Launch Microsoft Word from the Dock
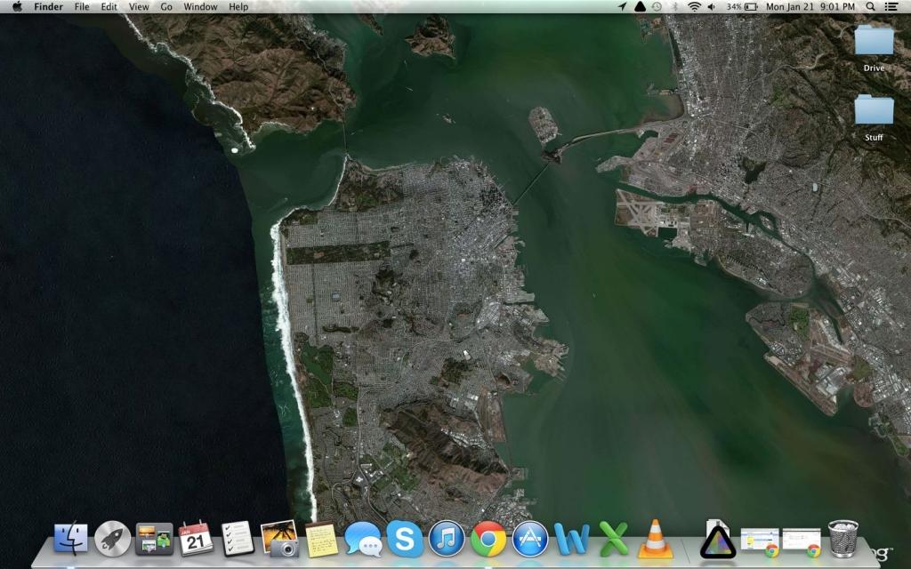Image resolution: width=911 pixels, height=569 pixels. tap(572, 540)
